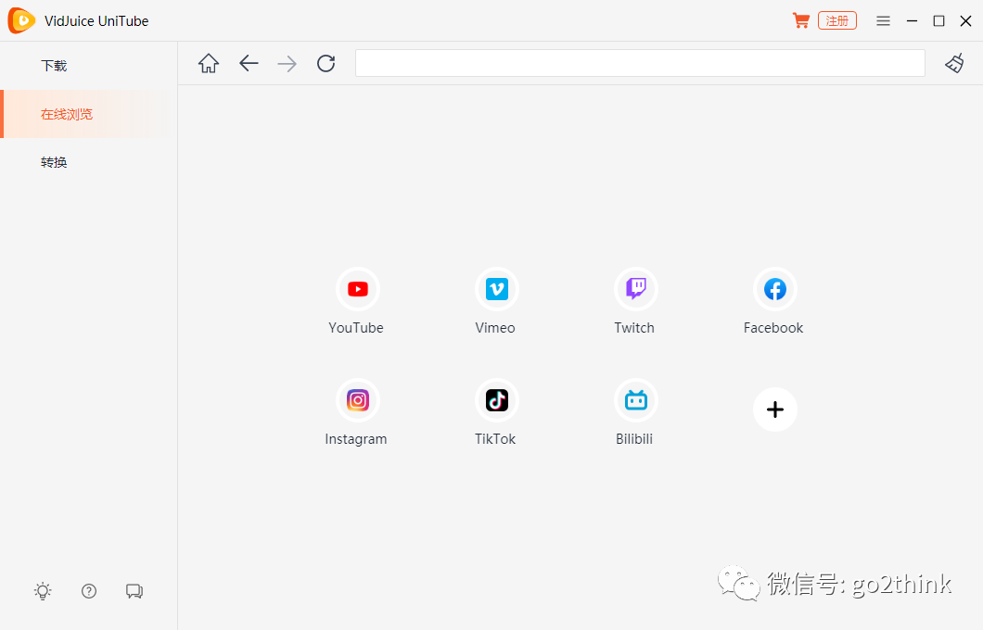Navigate back with the left arrow
983x630 pixels.
pyautogui.click(x=249, y=63)
